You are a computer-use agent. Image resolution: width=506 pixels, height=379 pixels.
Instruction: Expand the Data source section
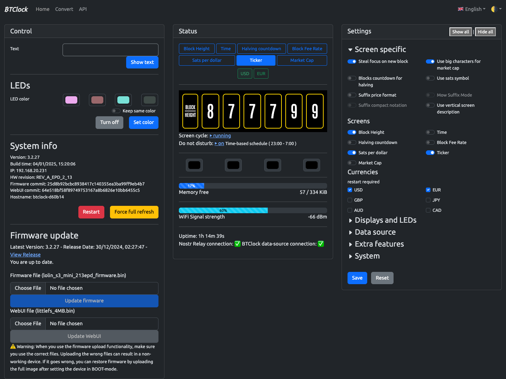coord(371,232)
